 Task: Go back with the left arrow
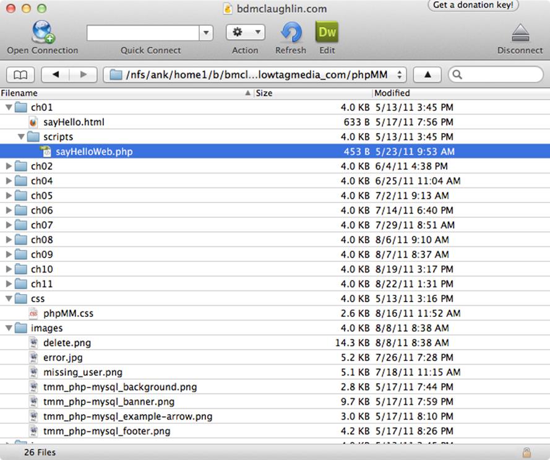pos(56,74)
